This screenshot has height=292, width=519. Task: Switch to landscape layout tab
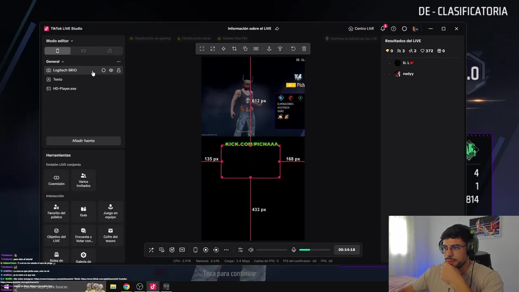coord(84,51)
